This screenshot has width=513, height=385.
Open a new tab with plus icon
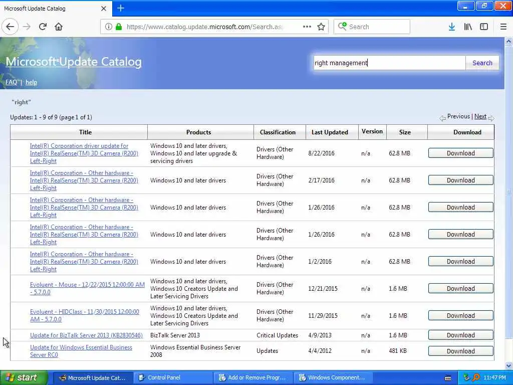tap(121, 8)
